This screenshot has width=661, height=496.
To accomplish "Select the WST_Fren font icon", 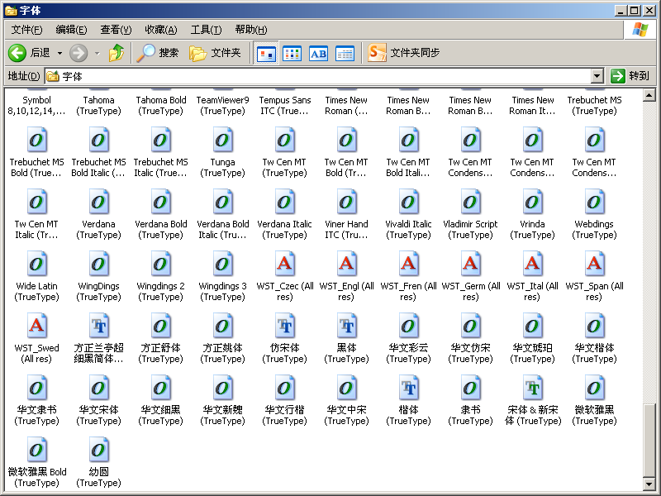I will click(408, 264).
